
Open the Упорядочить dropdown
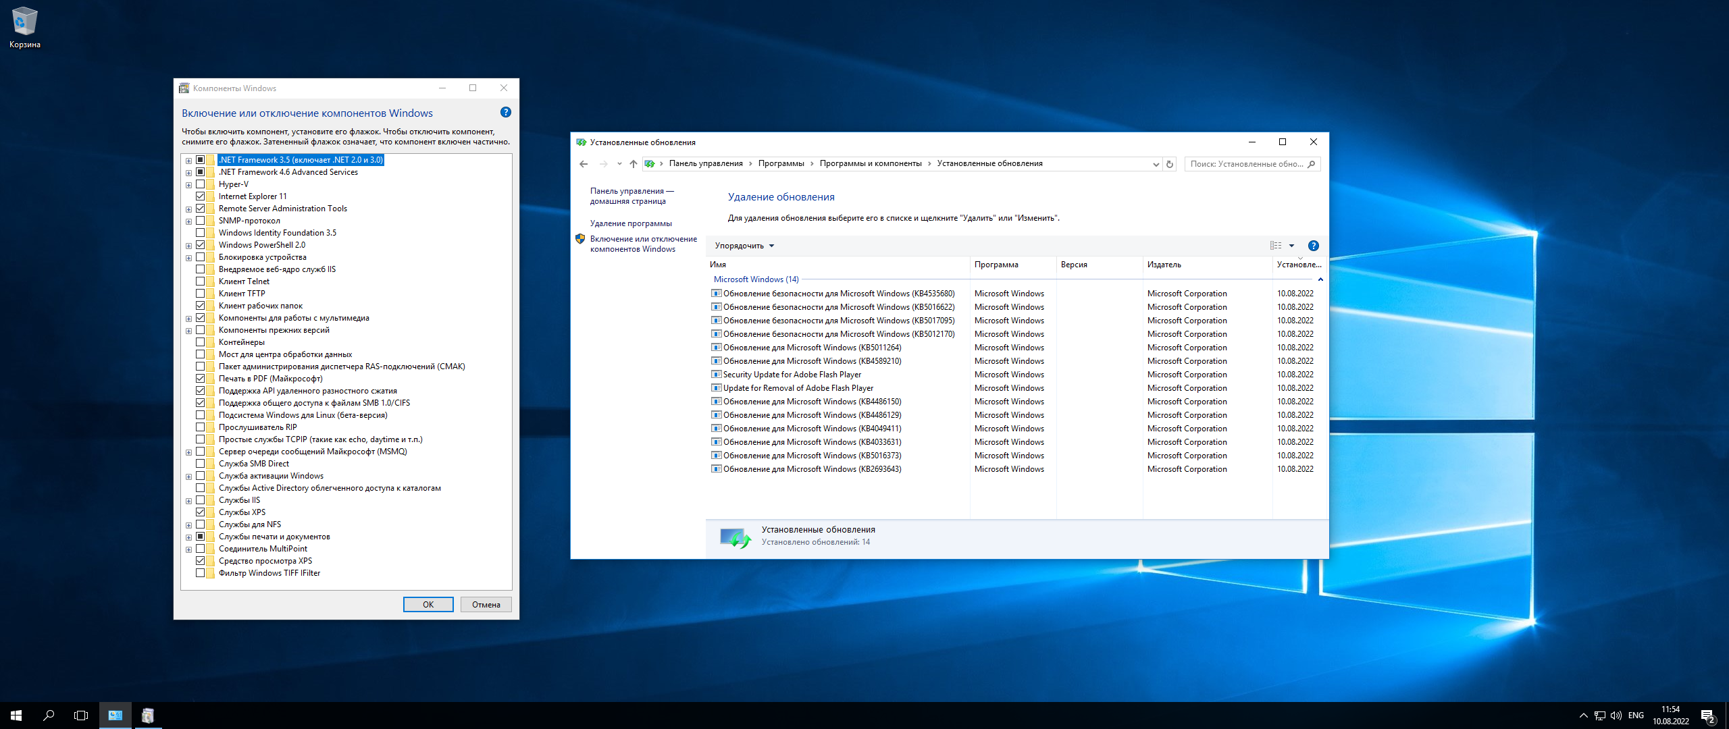coord(744,246)
